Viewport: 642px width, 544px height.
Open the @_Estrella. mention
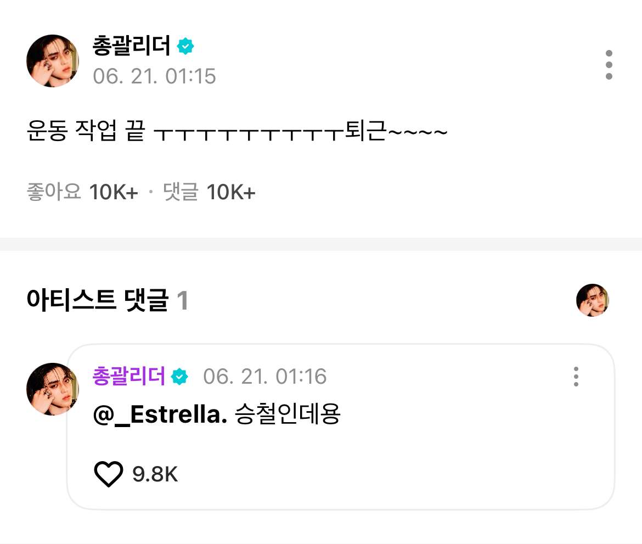(160, 415)
